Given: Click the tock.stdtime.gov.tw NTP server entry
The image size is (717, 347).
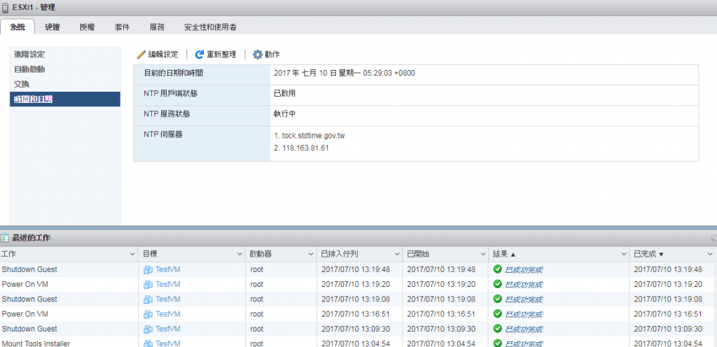Looking at the screenshot, I should click(313, 136).
